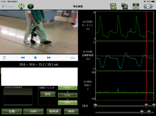Tap the memo input field
156x116 pixels.
pyautogui.click(x=18, y=95)
